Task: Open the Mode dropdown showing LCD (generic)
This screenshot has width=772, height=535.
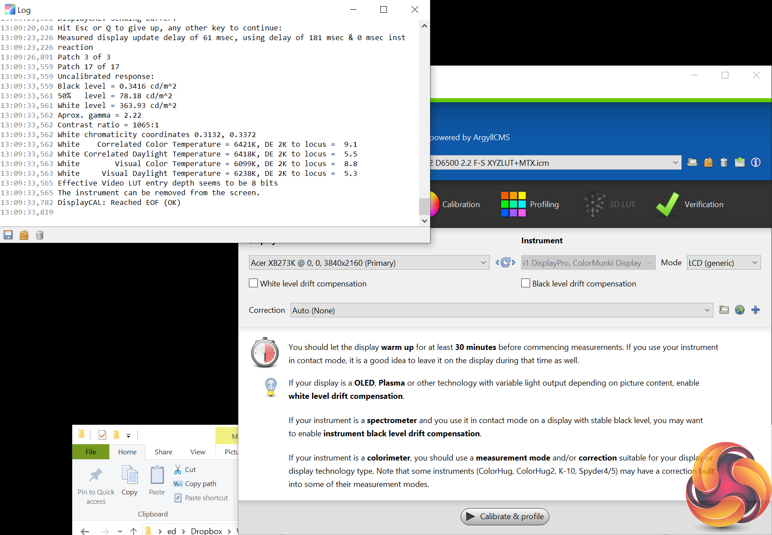Action: click(x=724, y=263)
